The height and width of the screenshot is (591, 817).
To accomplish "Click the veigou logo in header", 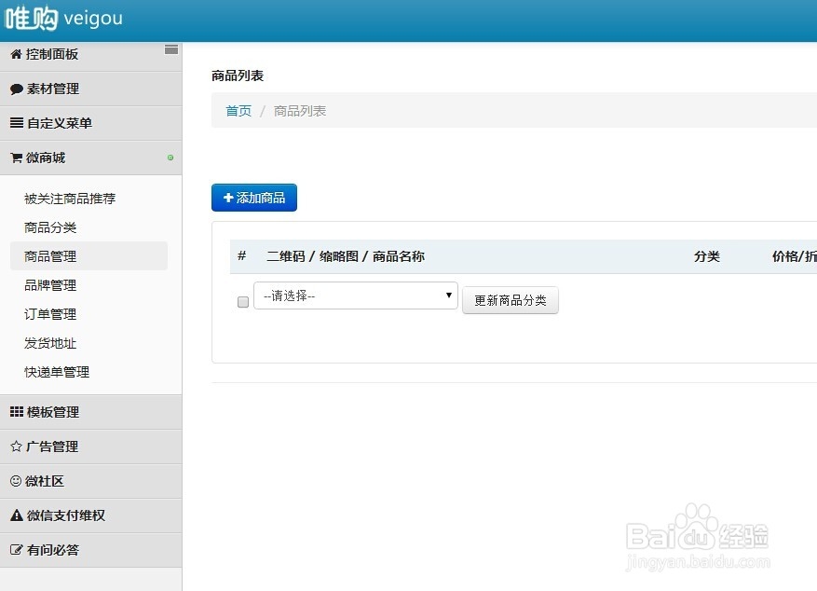I will pyautogui.click(x=63, y=19).
